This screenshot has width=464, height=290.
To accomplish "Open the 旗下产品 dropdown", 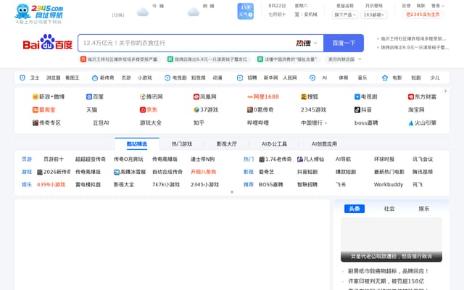I will pyautogui.click(x=345, y=14).
